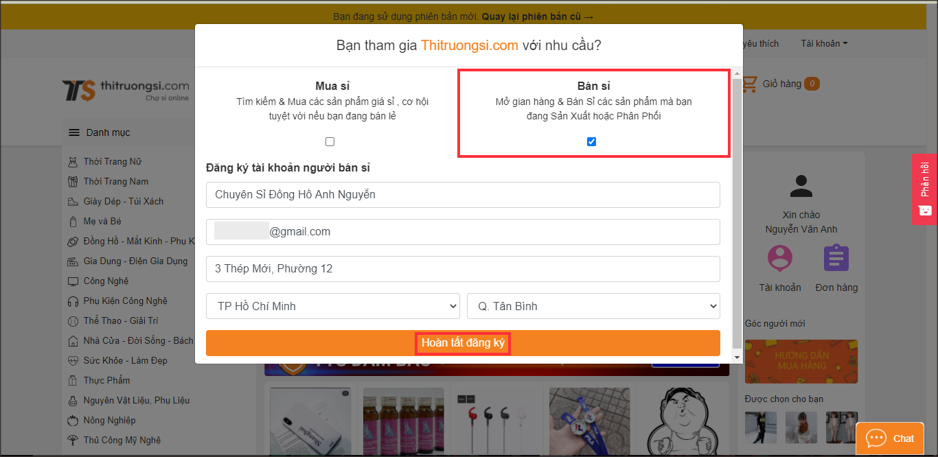Click the Gia Dụng - Điện Gia Dụng icon
This screenshot has width=938, height=457.
click(73, 261)
